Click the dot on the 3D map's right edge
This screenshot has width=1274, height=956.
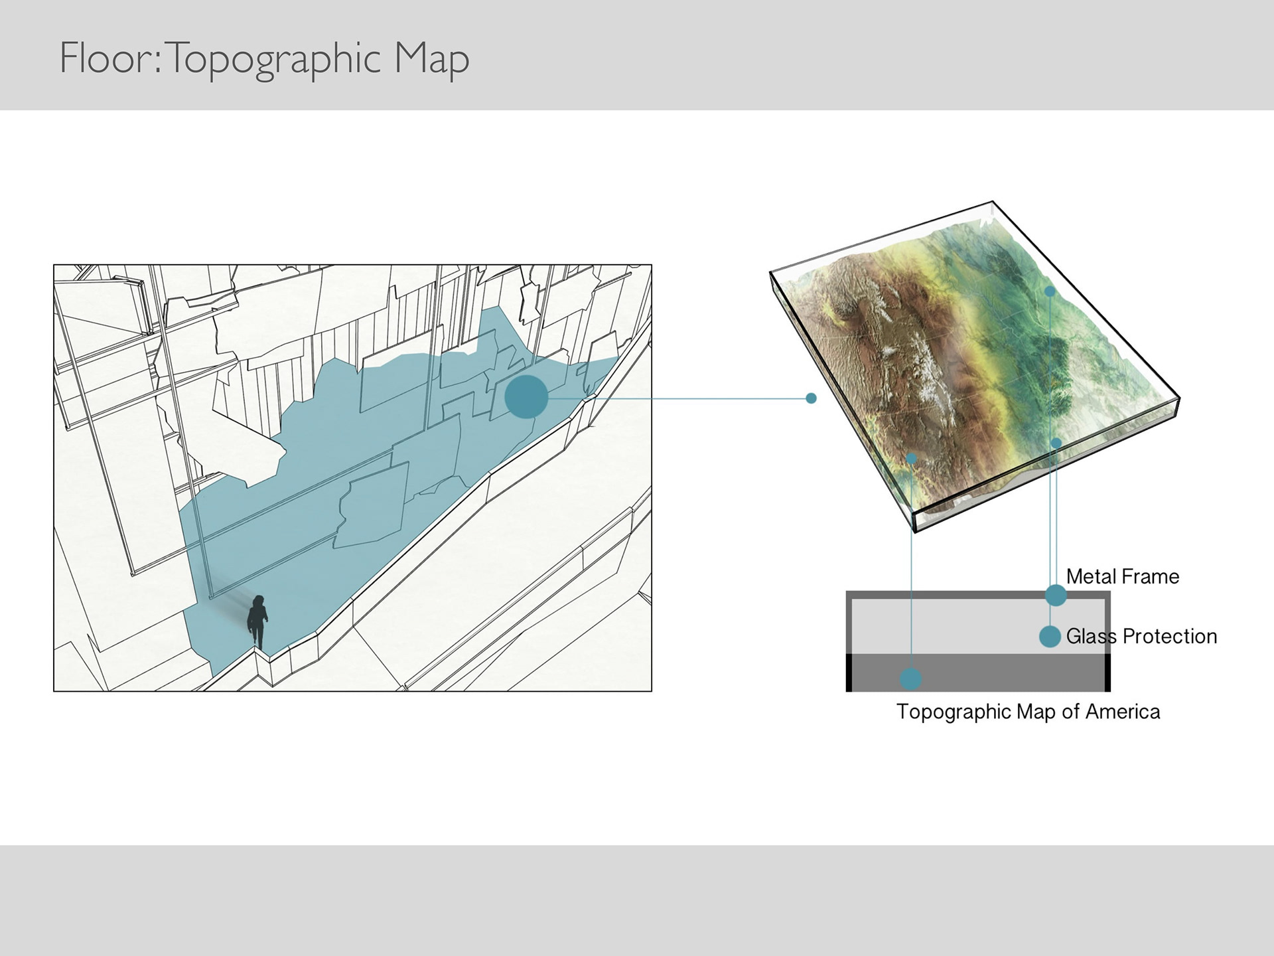[x=1056, y=443]
